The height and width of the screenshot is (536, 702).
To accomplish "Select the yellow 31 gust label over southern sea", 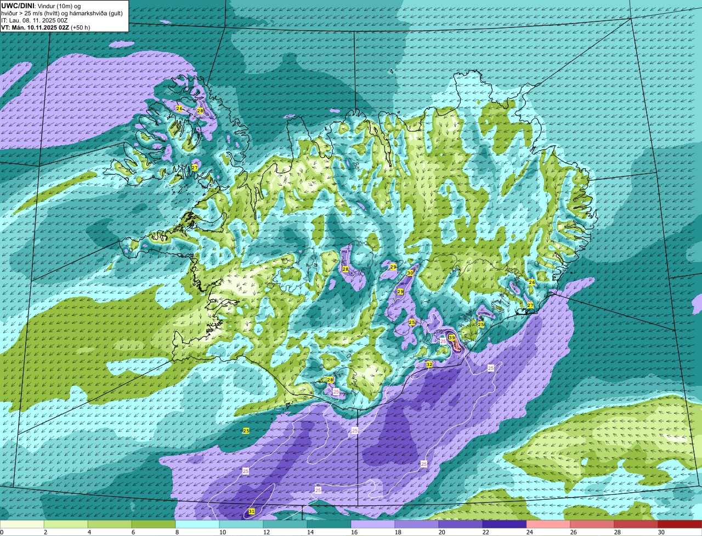I will coord(252,511).
